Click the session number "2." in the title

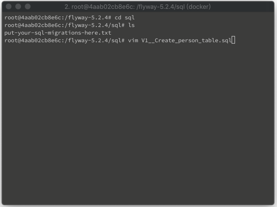click(67, 7)
